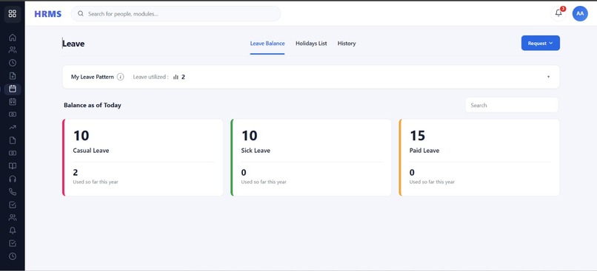This screenshot has width=597, height=271.
Task: Open the open-book sidebar icon
Action: click(x=13, y=166)
